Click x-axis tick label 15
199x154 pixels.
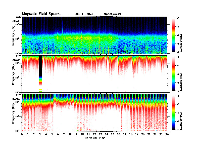coord(113,134)
